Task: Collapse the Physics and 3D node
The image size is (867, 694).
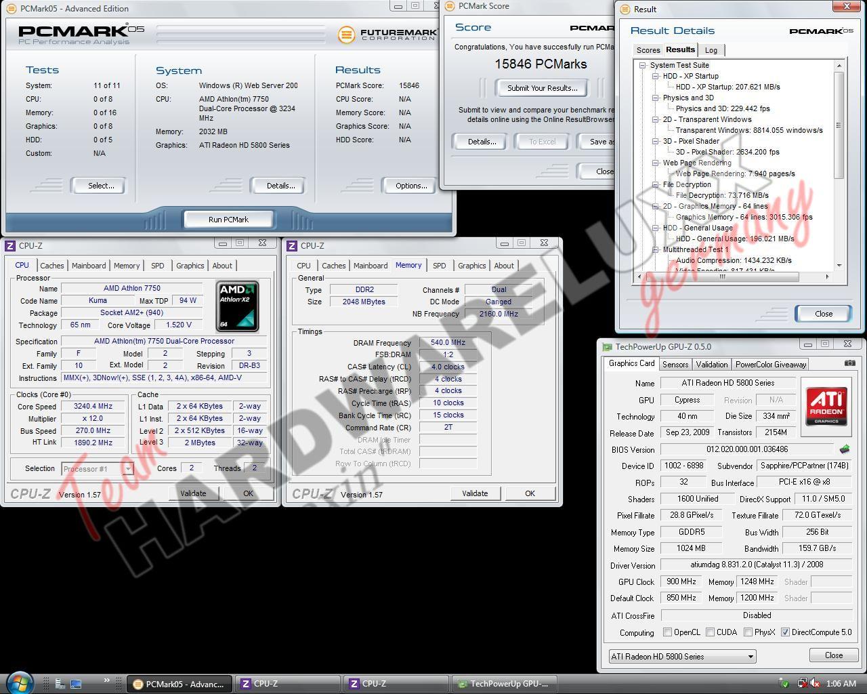Action: (x=656, y=98)
